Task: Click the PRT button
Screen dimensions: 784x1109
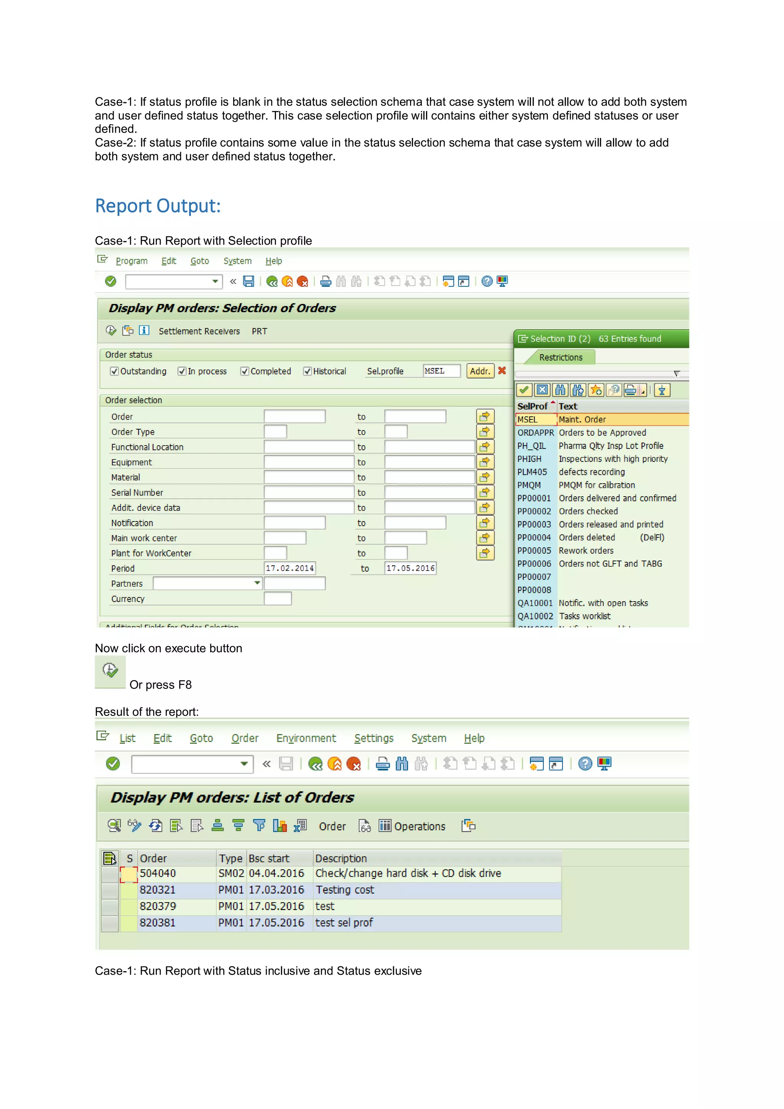Action: (x=259, y=331)
